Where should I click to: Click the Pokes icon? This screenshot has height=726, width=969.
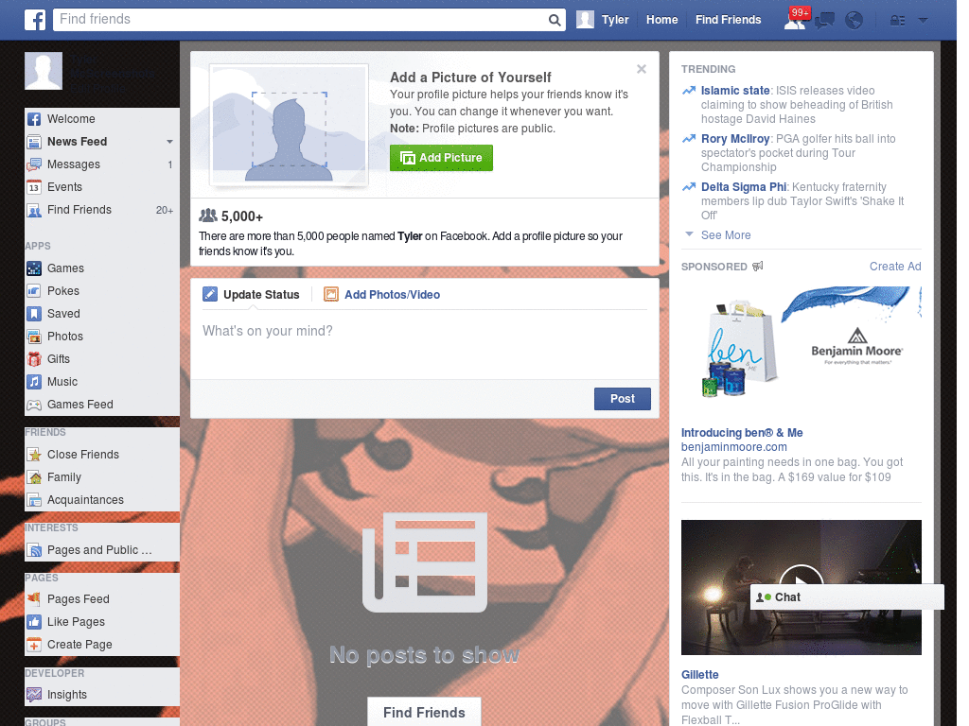(34, 291)
